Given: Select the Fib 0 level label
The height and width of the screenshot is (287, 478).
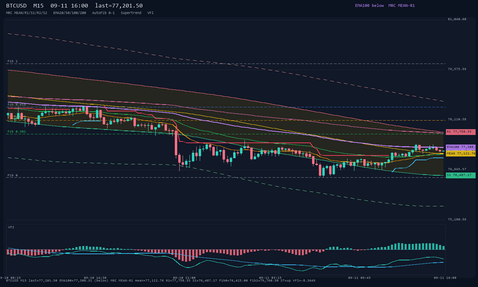Looking at the screenshot, I should [13, 175].
